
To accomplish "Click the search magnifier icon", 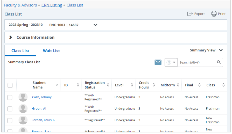I will point(219,62).
